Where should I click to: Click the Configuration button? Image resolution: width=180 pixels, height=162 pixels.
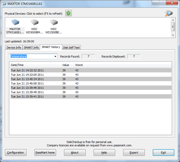(x=15, y=153)
